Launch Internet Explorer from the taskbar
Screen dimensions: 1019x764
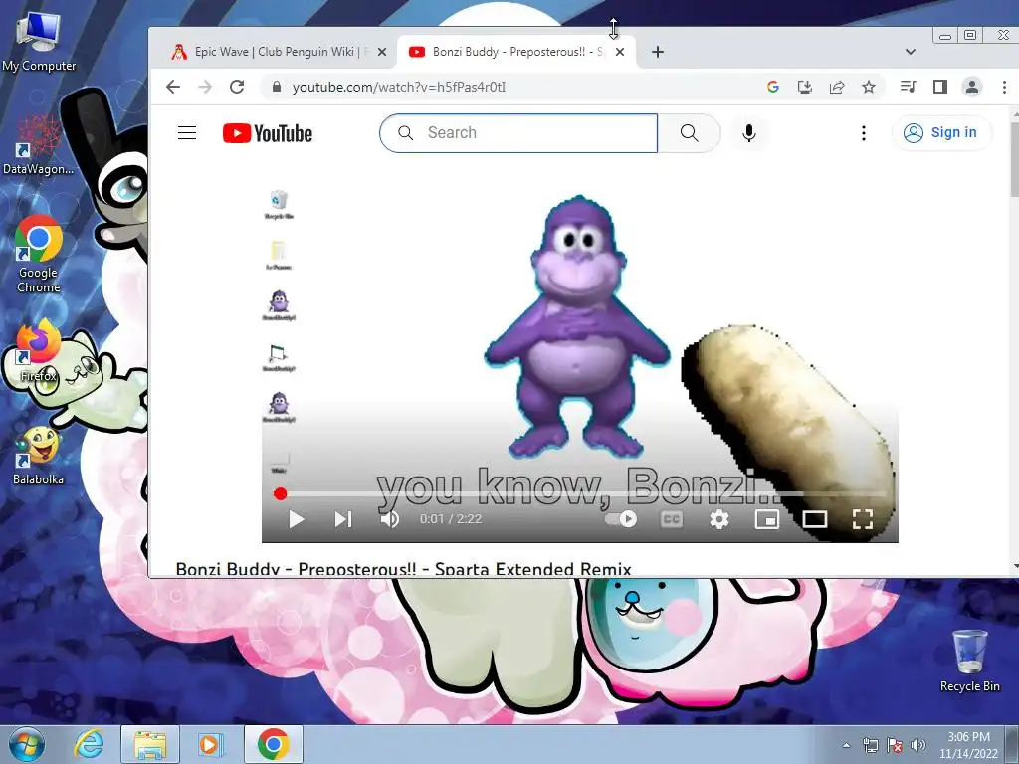click(89, 744)
